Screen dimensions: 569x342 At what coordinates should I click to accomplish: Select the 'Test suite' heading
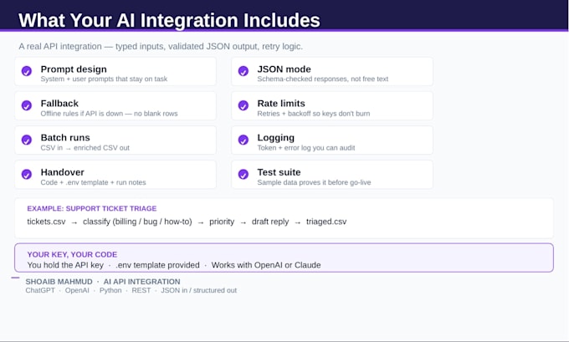click(279, 172)
